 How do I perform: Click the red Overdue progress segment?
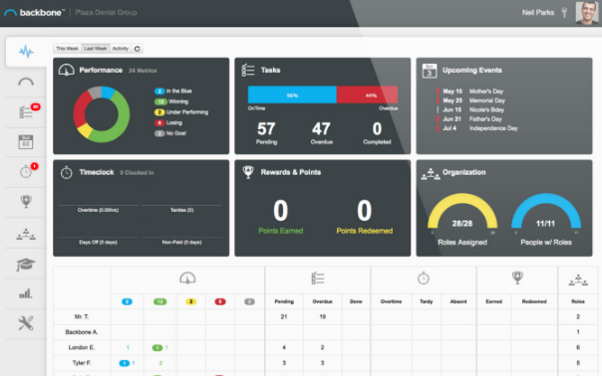pyautogui.click(x=367, y=95)
